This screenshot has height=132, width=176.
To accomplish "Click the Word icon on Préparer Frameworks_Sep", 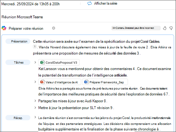I will (x=86, y=82).
